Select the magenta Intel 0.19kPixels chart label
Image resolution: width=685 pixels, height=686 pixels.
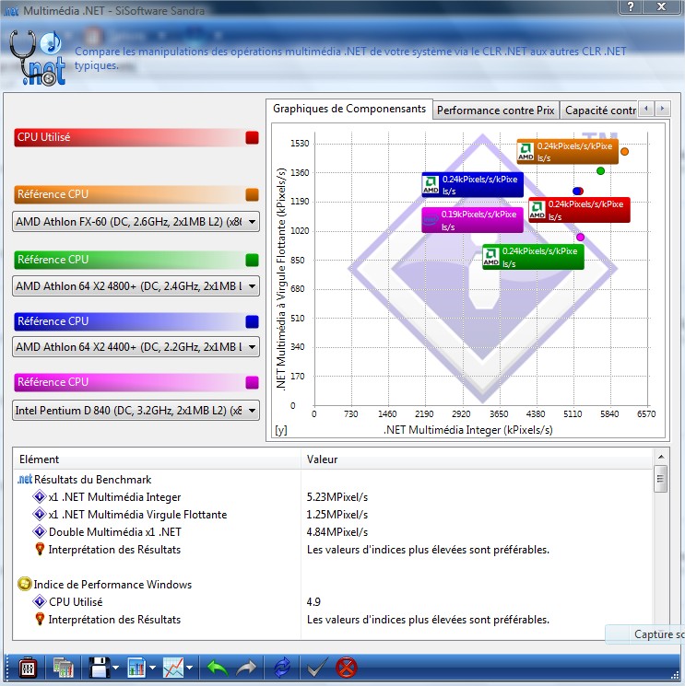[473, 220]
